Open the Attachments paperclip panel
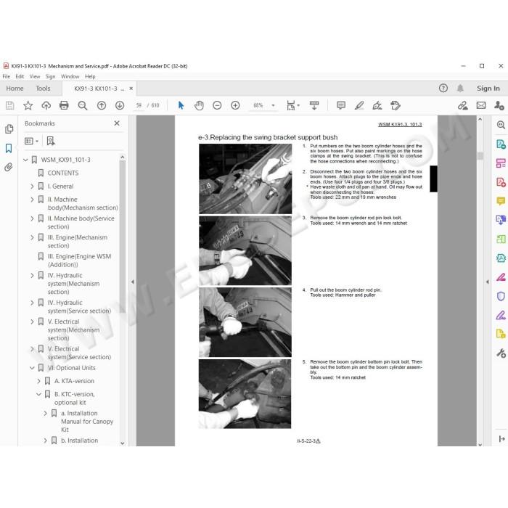 coord(9,167)
